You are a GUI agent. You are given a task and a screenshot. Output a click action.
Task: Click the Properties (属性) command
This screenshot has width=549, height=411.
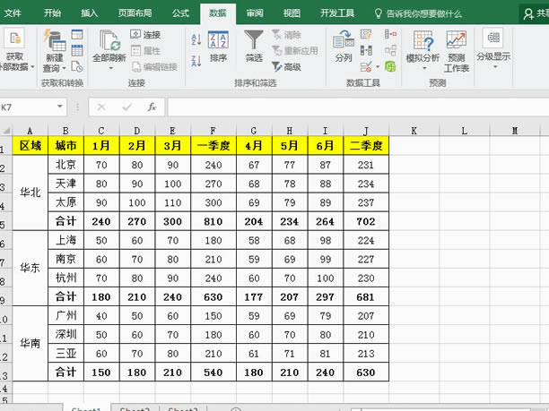pyautogui.click(x=145, y=51)
